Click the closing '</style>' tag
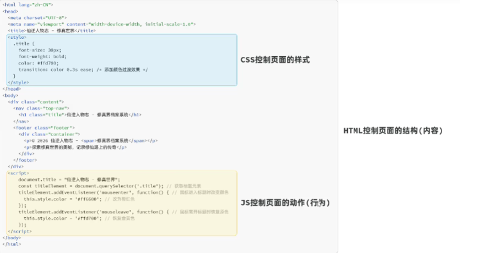The height and width of the screenshot is (253, 478). pos(19,82)
